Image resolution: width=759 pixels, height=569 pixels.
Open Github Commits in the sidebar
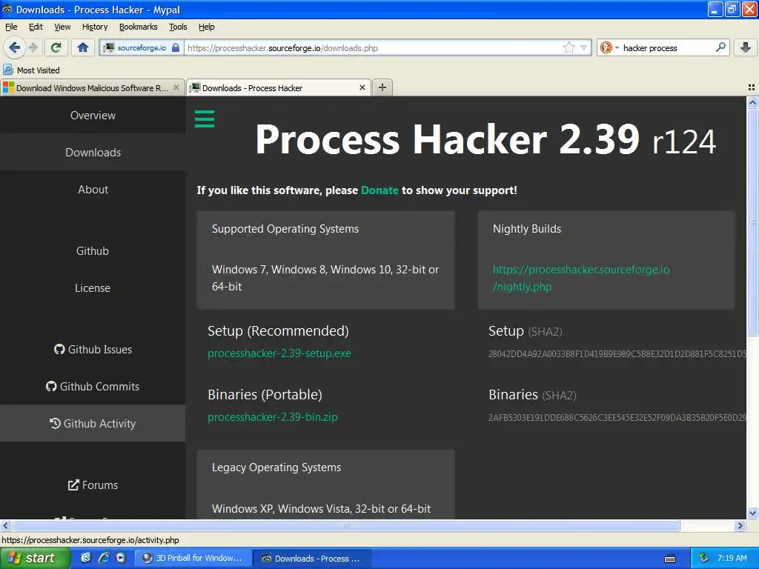[x=93, y=386]
